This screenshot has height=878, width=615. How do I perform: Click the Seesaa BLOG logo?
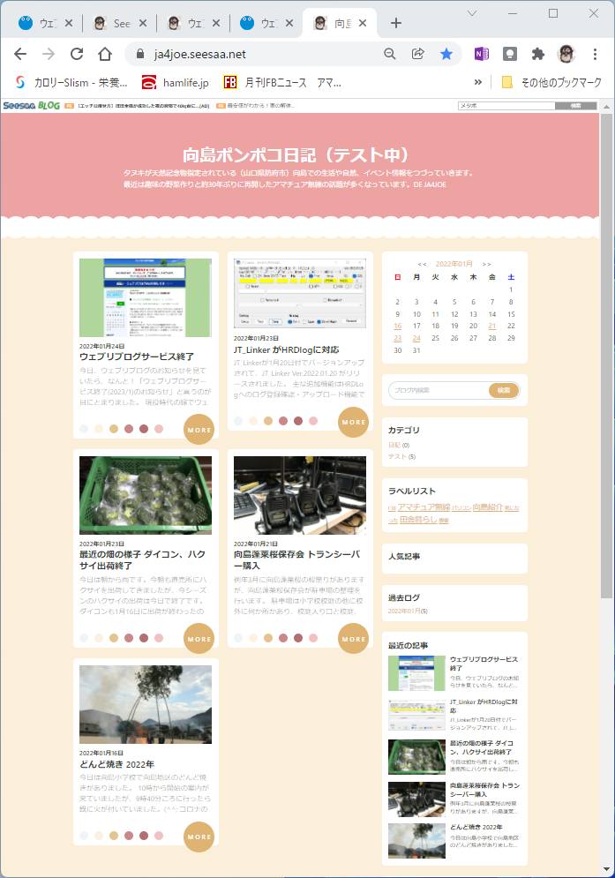tap(32, 105)
